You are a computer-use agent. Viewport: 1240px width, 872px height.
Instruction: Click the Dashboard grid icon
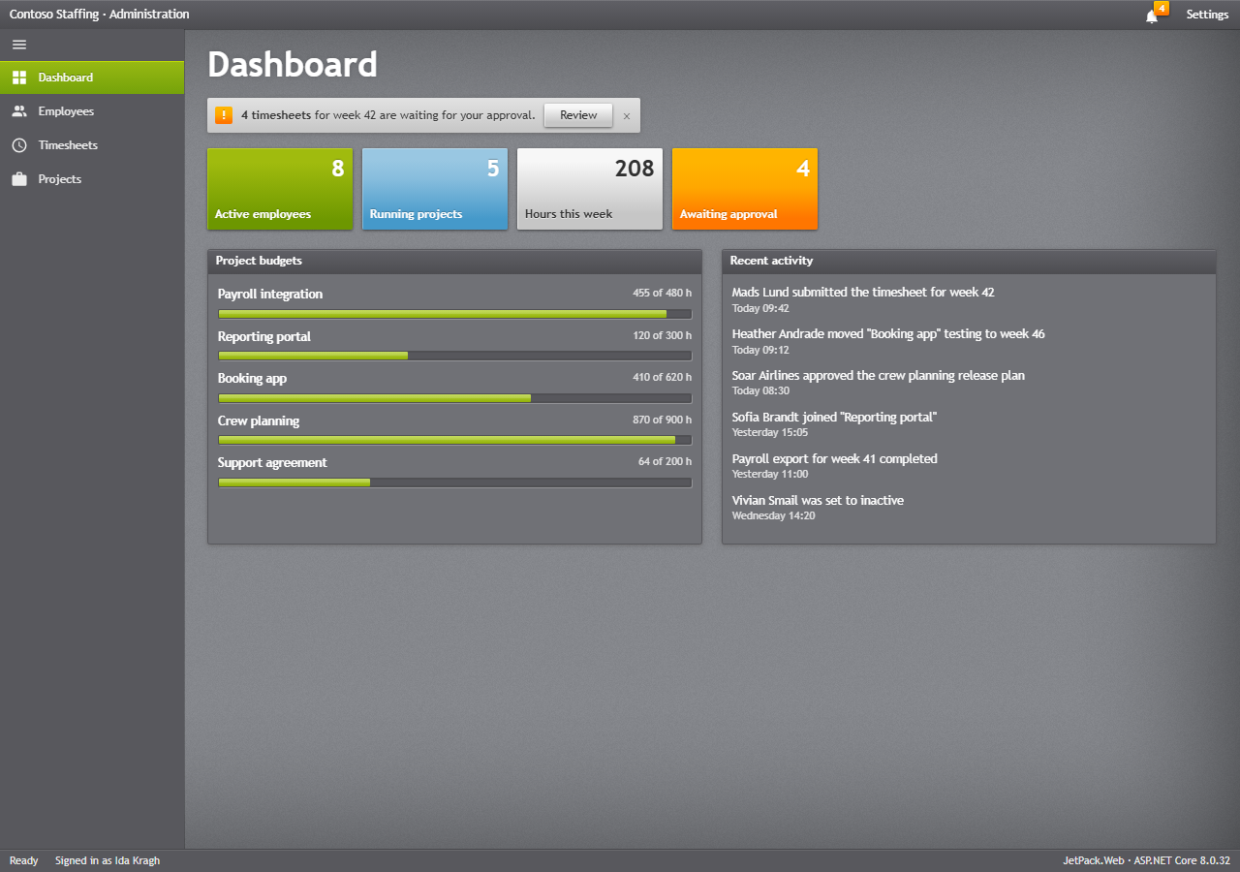(x=19, y=78)
